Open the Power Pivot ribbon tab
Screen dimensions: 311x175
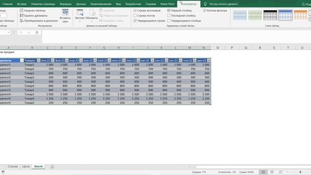tap(167, 4)
